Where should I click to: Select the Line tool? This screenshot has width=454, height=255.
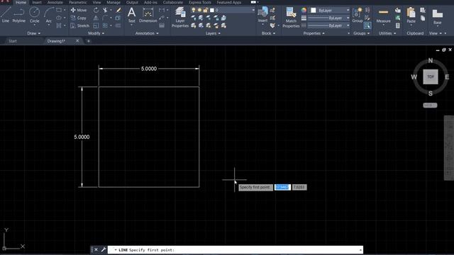click(x=6, y=15)
